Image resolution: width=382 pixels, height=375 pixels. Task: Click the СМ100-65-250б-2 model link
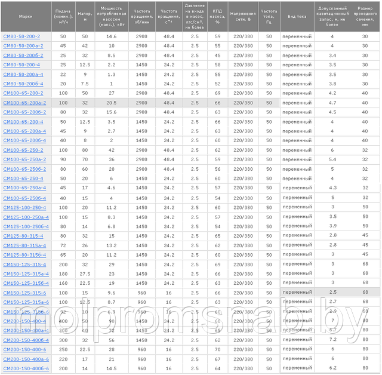(x=24, y=169)
